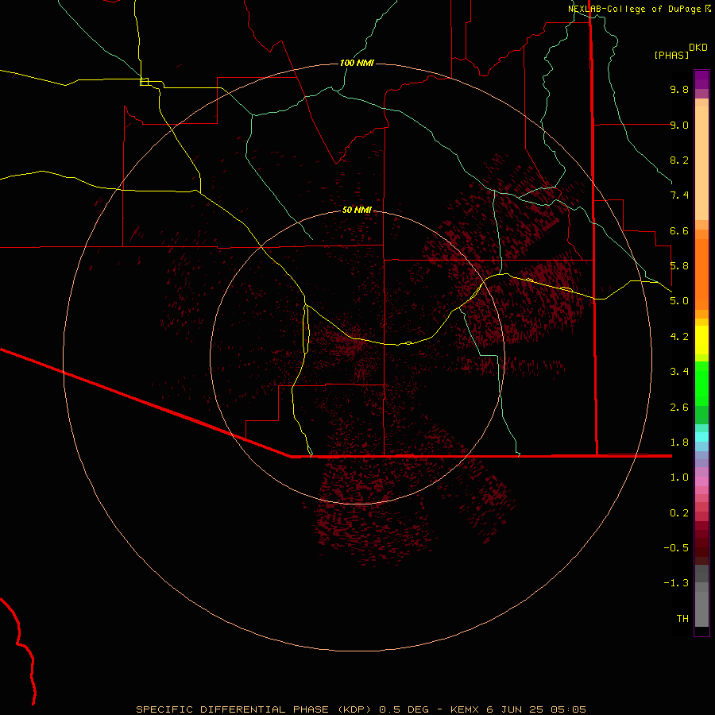Click the 9.0 value on the scale
The image size is (715, 715).
point(679,125)
